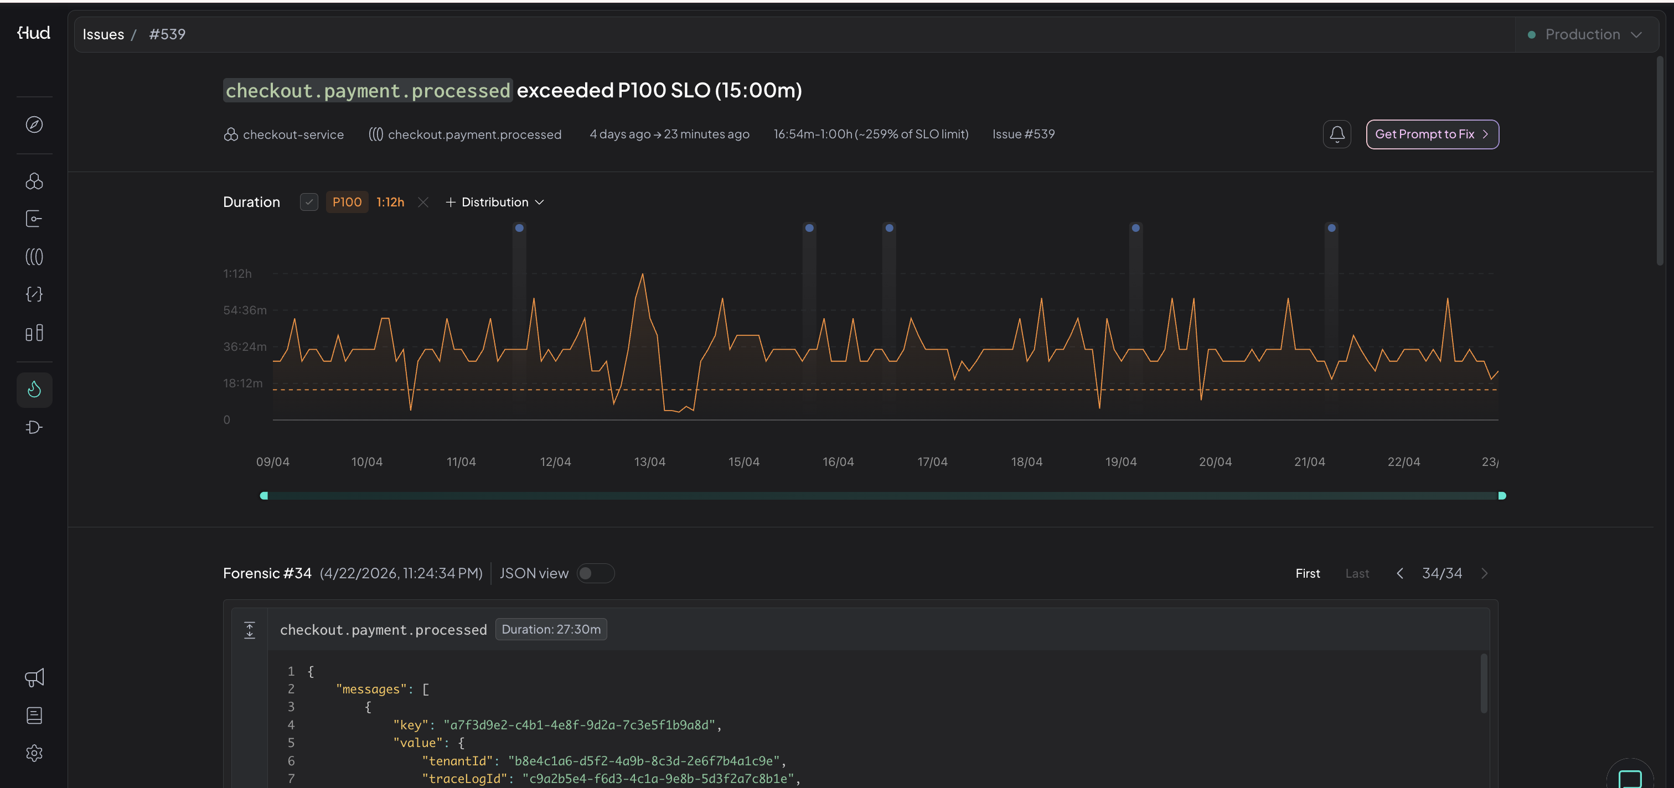Screen dimensions: 1674x788
Task: Open the documentation book icon in sidebar
Action: pyautogui.click(x=34, y=716)
